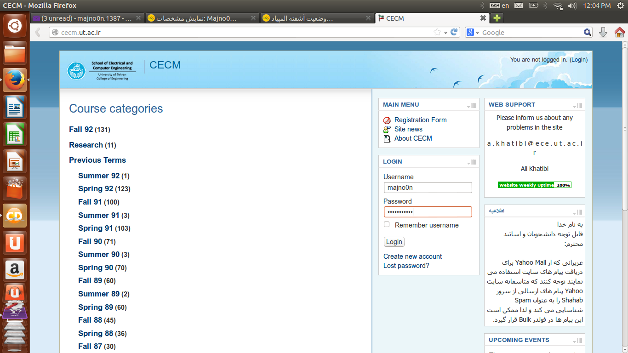Hide the Web Support block
This screenshot has width=628, height=353.
coord(574,106)
